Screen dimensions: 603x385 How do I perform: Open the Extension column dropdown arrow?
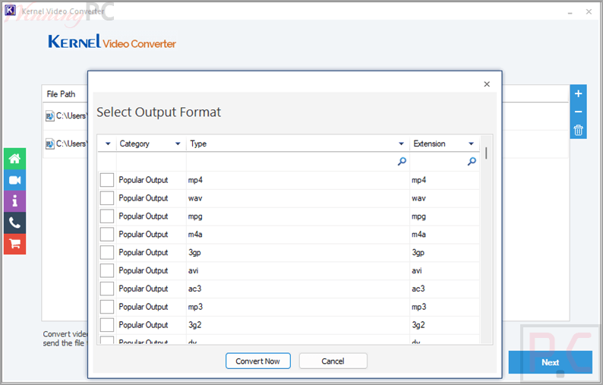pyautogui.click(x=471, y=144)
